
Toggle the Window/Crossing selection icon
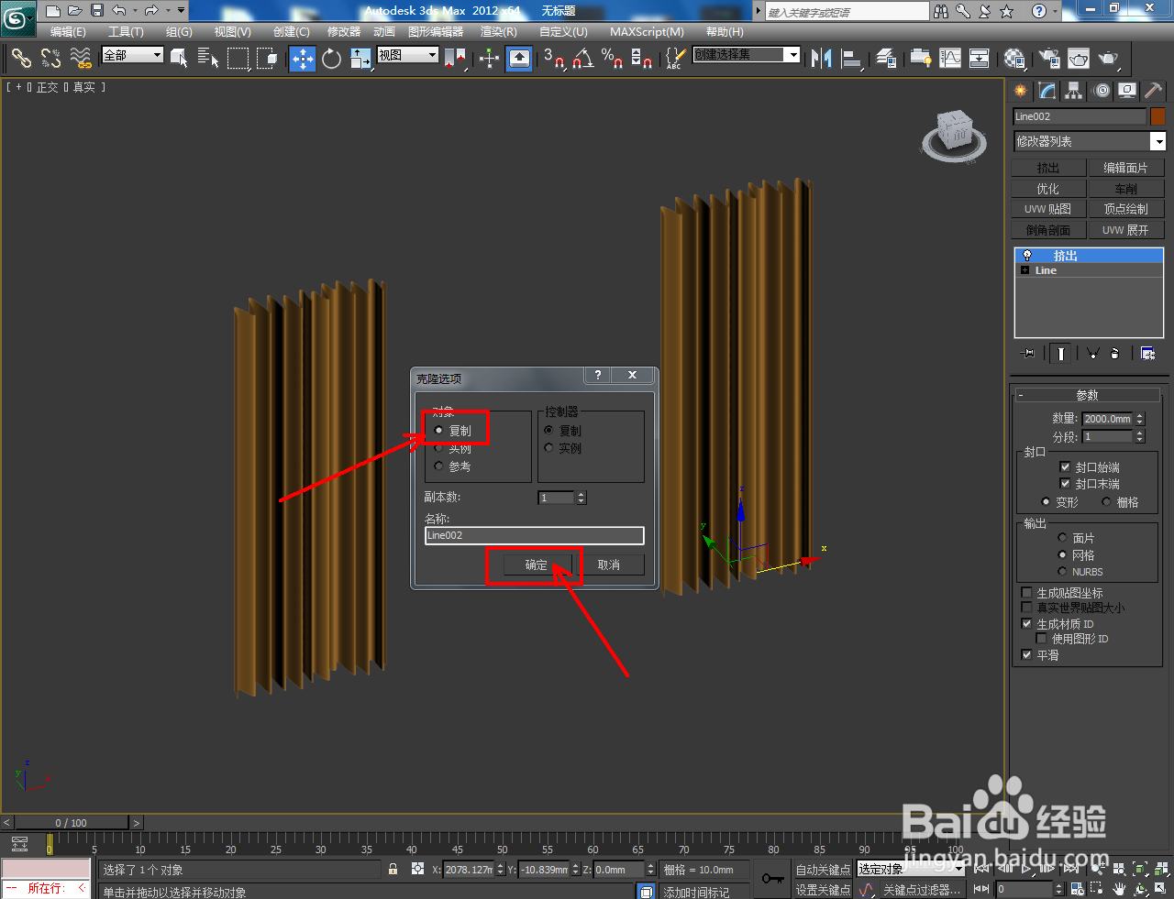(267, 58)
